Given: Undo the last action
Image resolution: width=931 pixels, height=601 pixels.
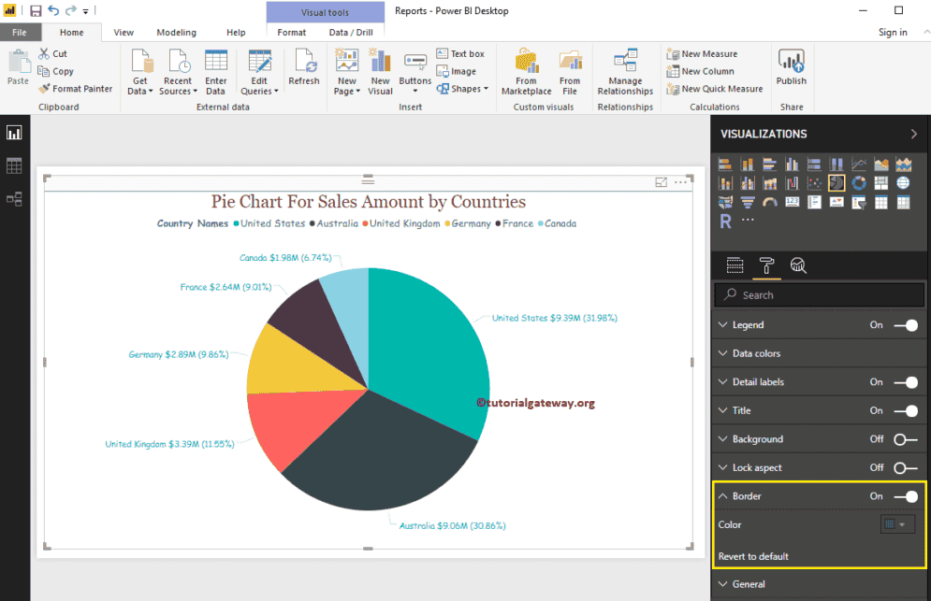Looking at the screenshot, I should pos(53,10).
